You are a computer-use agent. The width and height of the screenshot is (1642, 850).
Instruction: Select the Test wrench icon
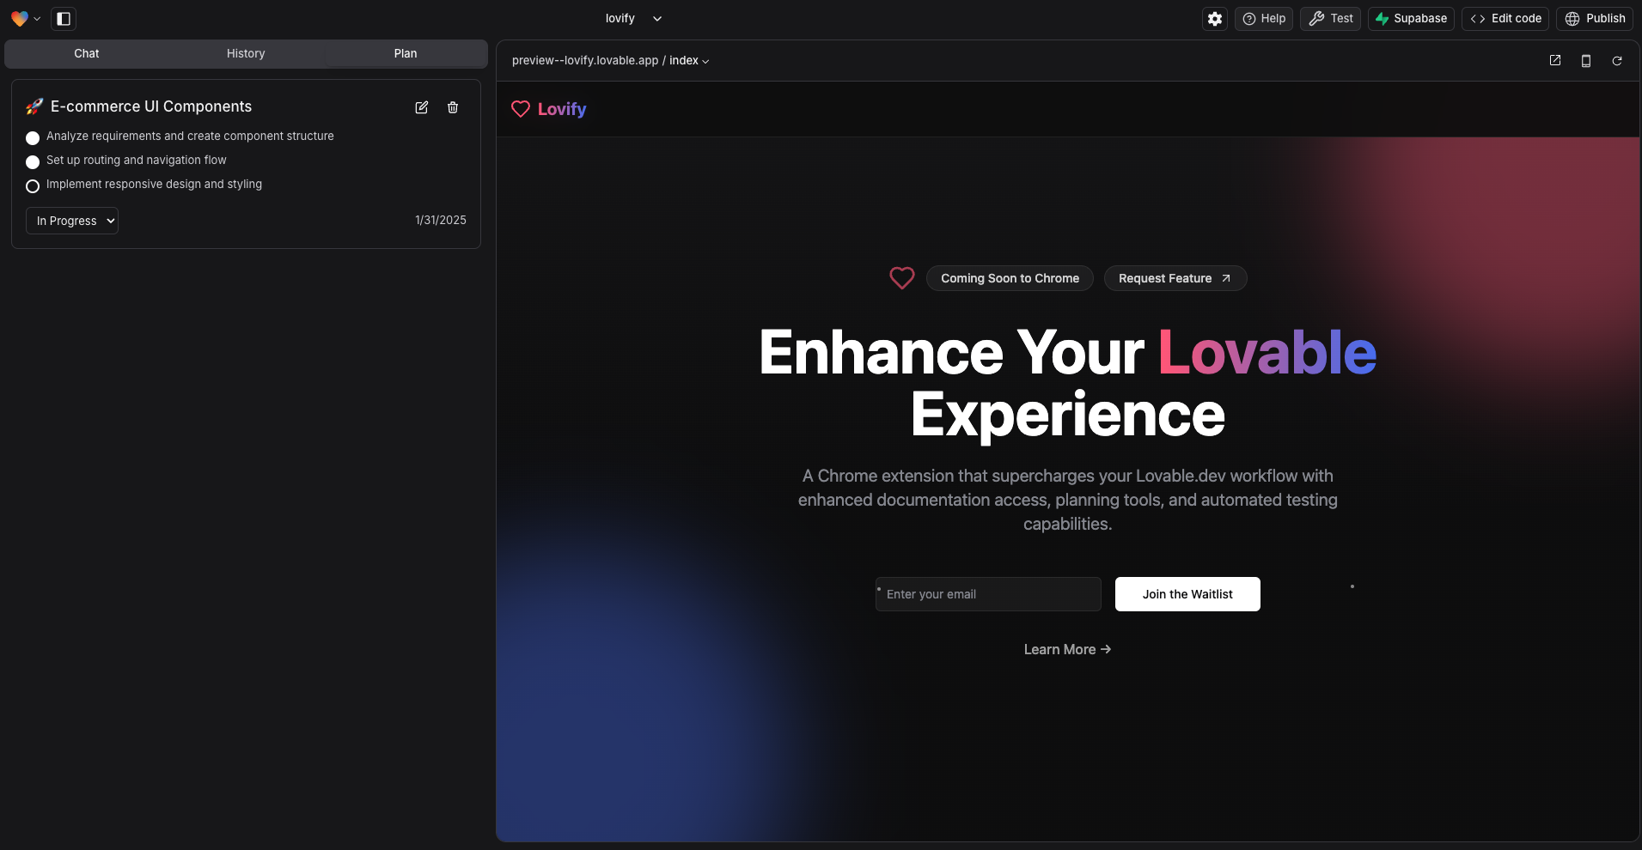pyautogui.click(x=1330, y=18)
